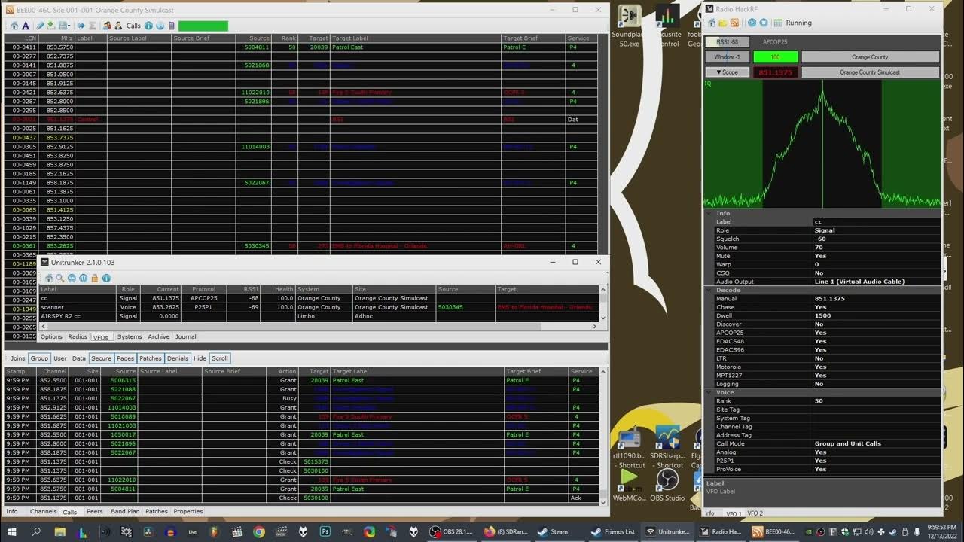The height and width of the screenshot is (542, 964).
Task: Click the home icon in the Unitrunker toolbar
Action: pos(49,278)
